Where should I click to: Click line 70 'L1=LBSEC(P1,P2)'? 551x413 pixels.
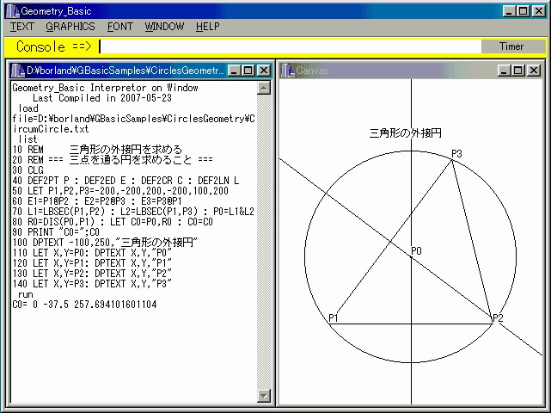133,212
